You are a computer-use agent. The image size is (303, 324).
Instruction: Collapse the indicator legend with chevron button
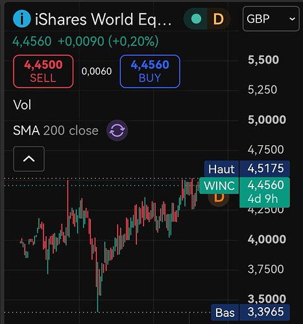29,159
